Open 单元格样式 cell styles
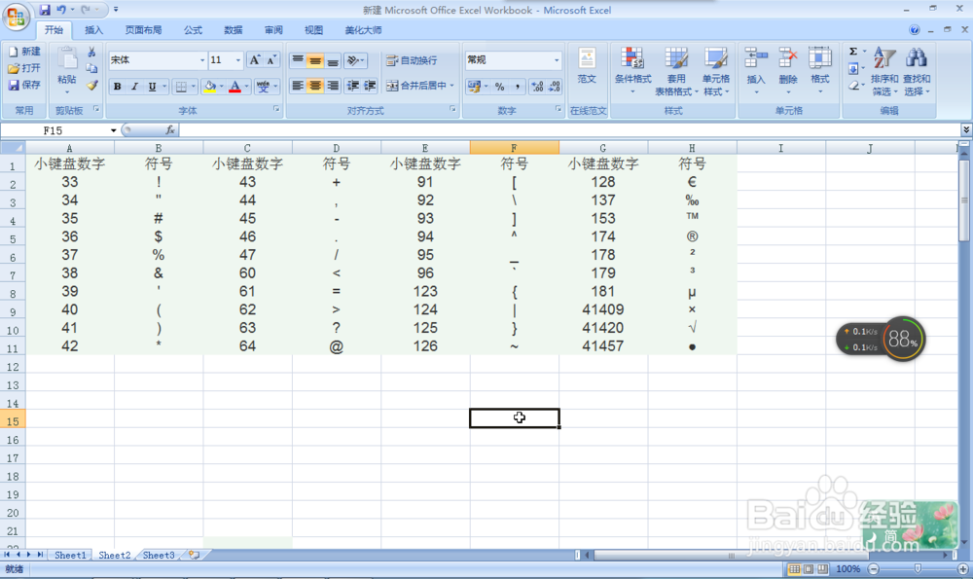973x579 pixels. (715, 71)
